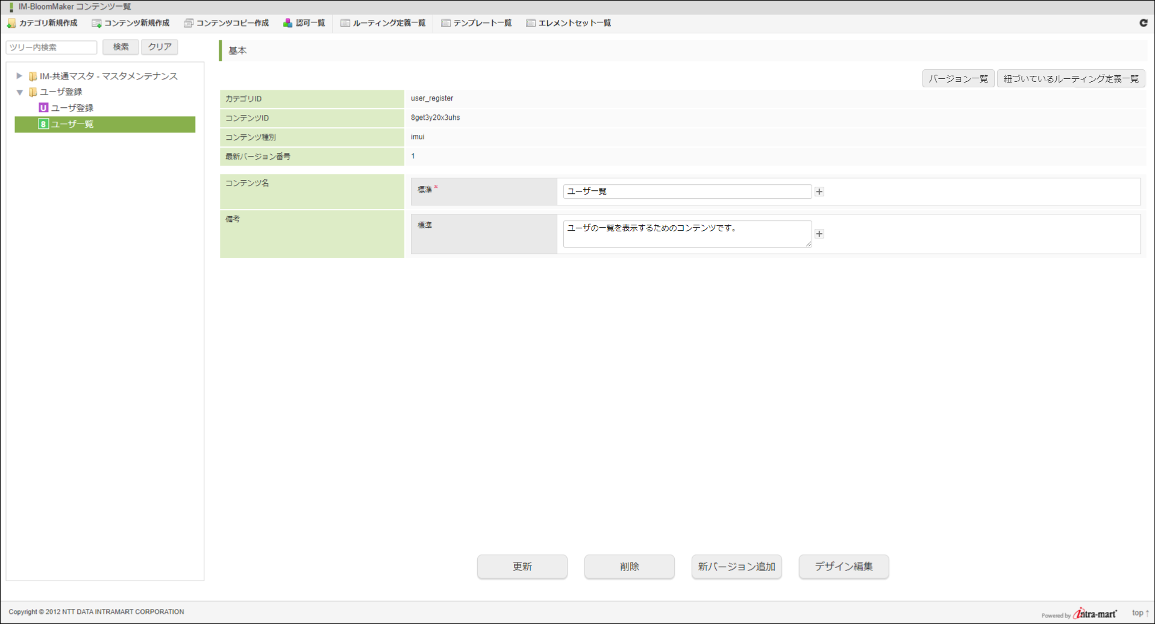Click the クリア button

point(160,47)
